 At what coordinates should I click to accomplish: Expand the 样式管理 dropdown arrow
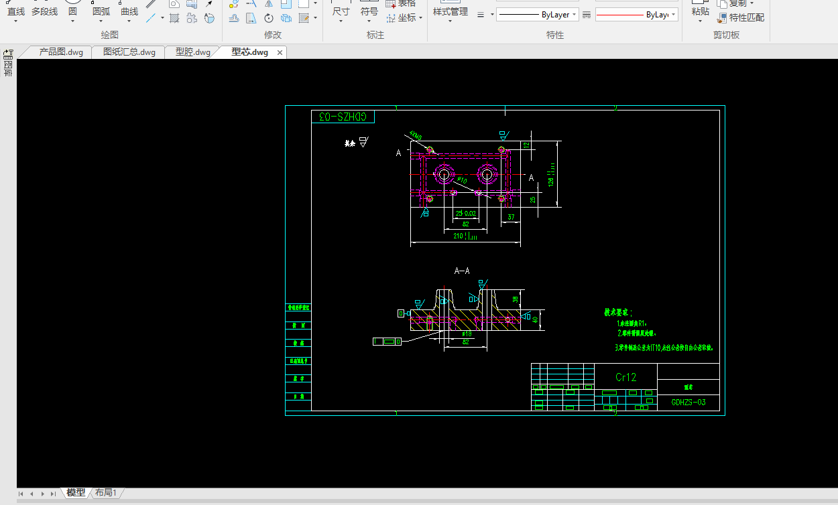(450, 21)
